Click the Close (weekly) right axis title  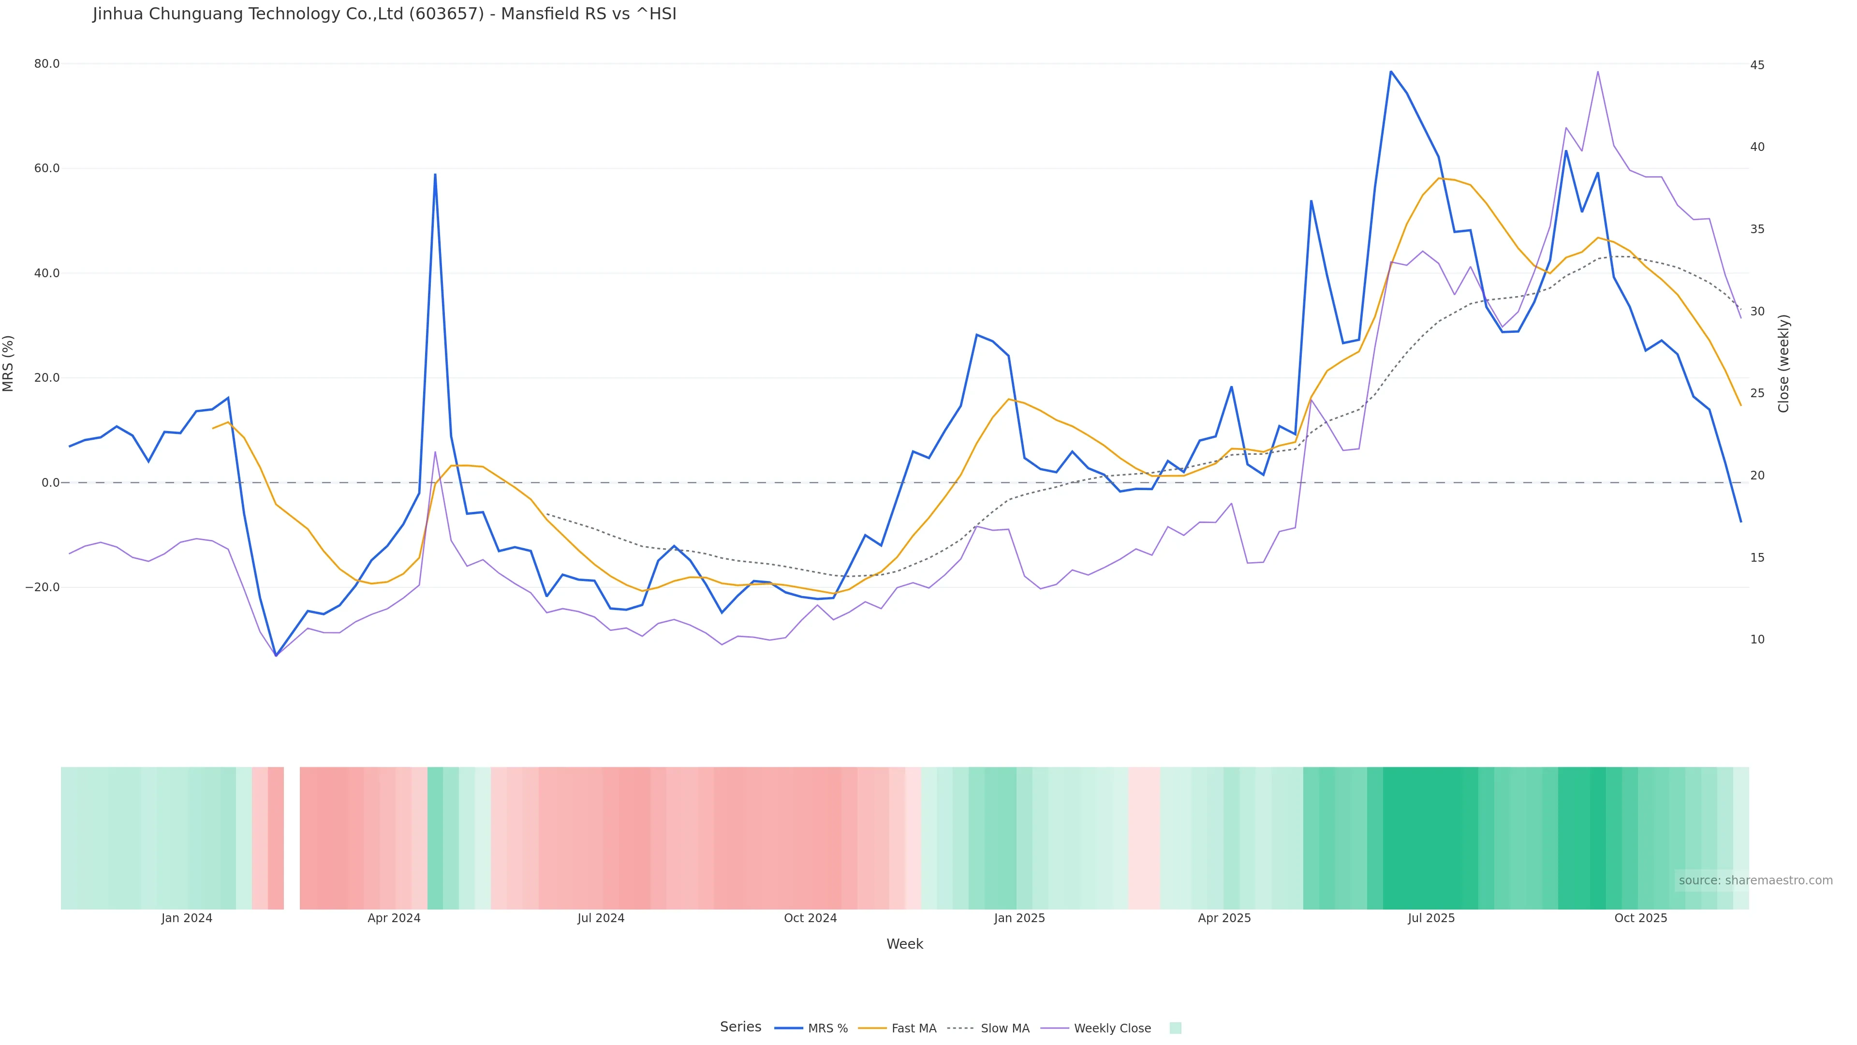click(x=1783, y=363)
